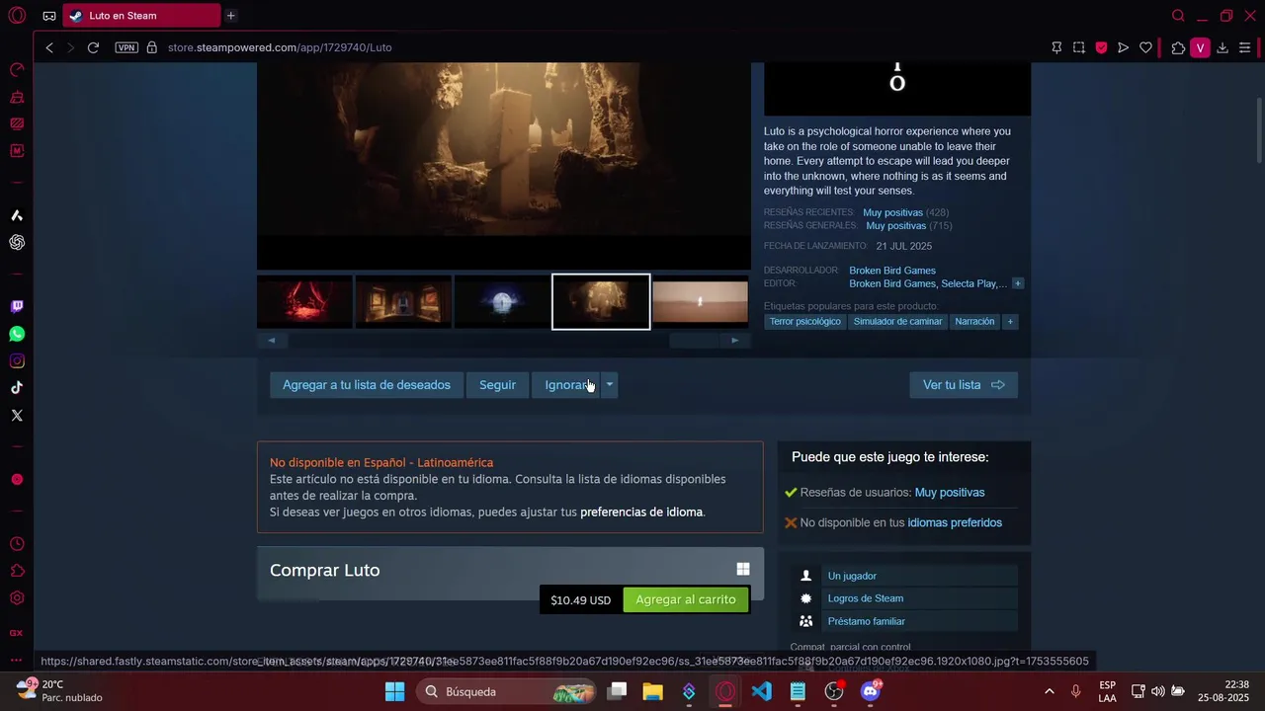Open Ver tu lista
The image size is (1265, 711).
tap(964, 385)
